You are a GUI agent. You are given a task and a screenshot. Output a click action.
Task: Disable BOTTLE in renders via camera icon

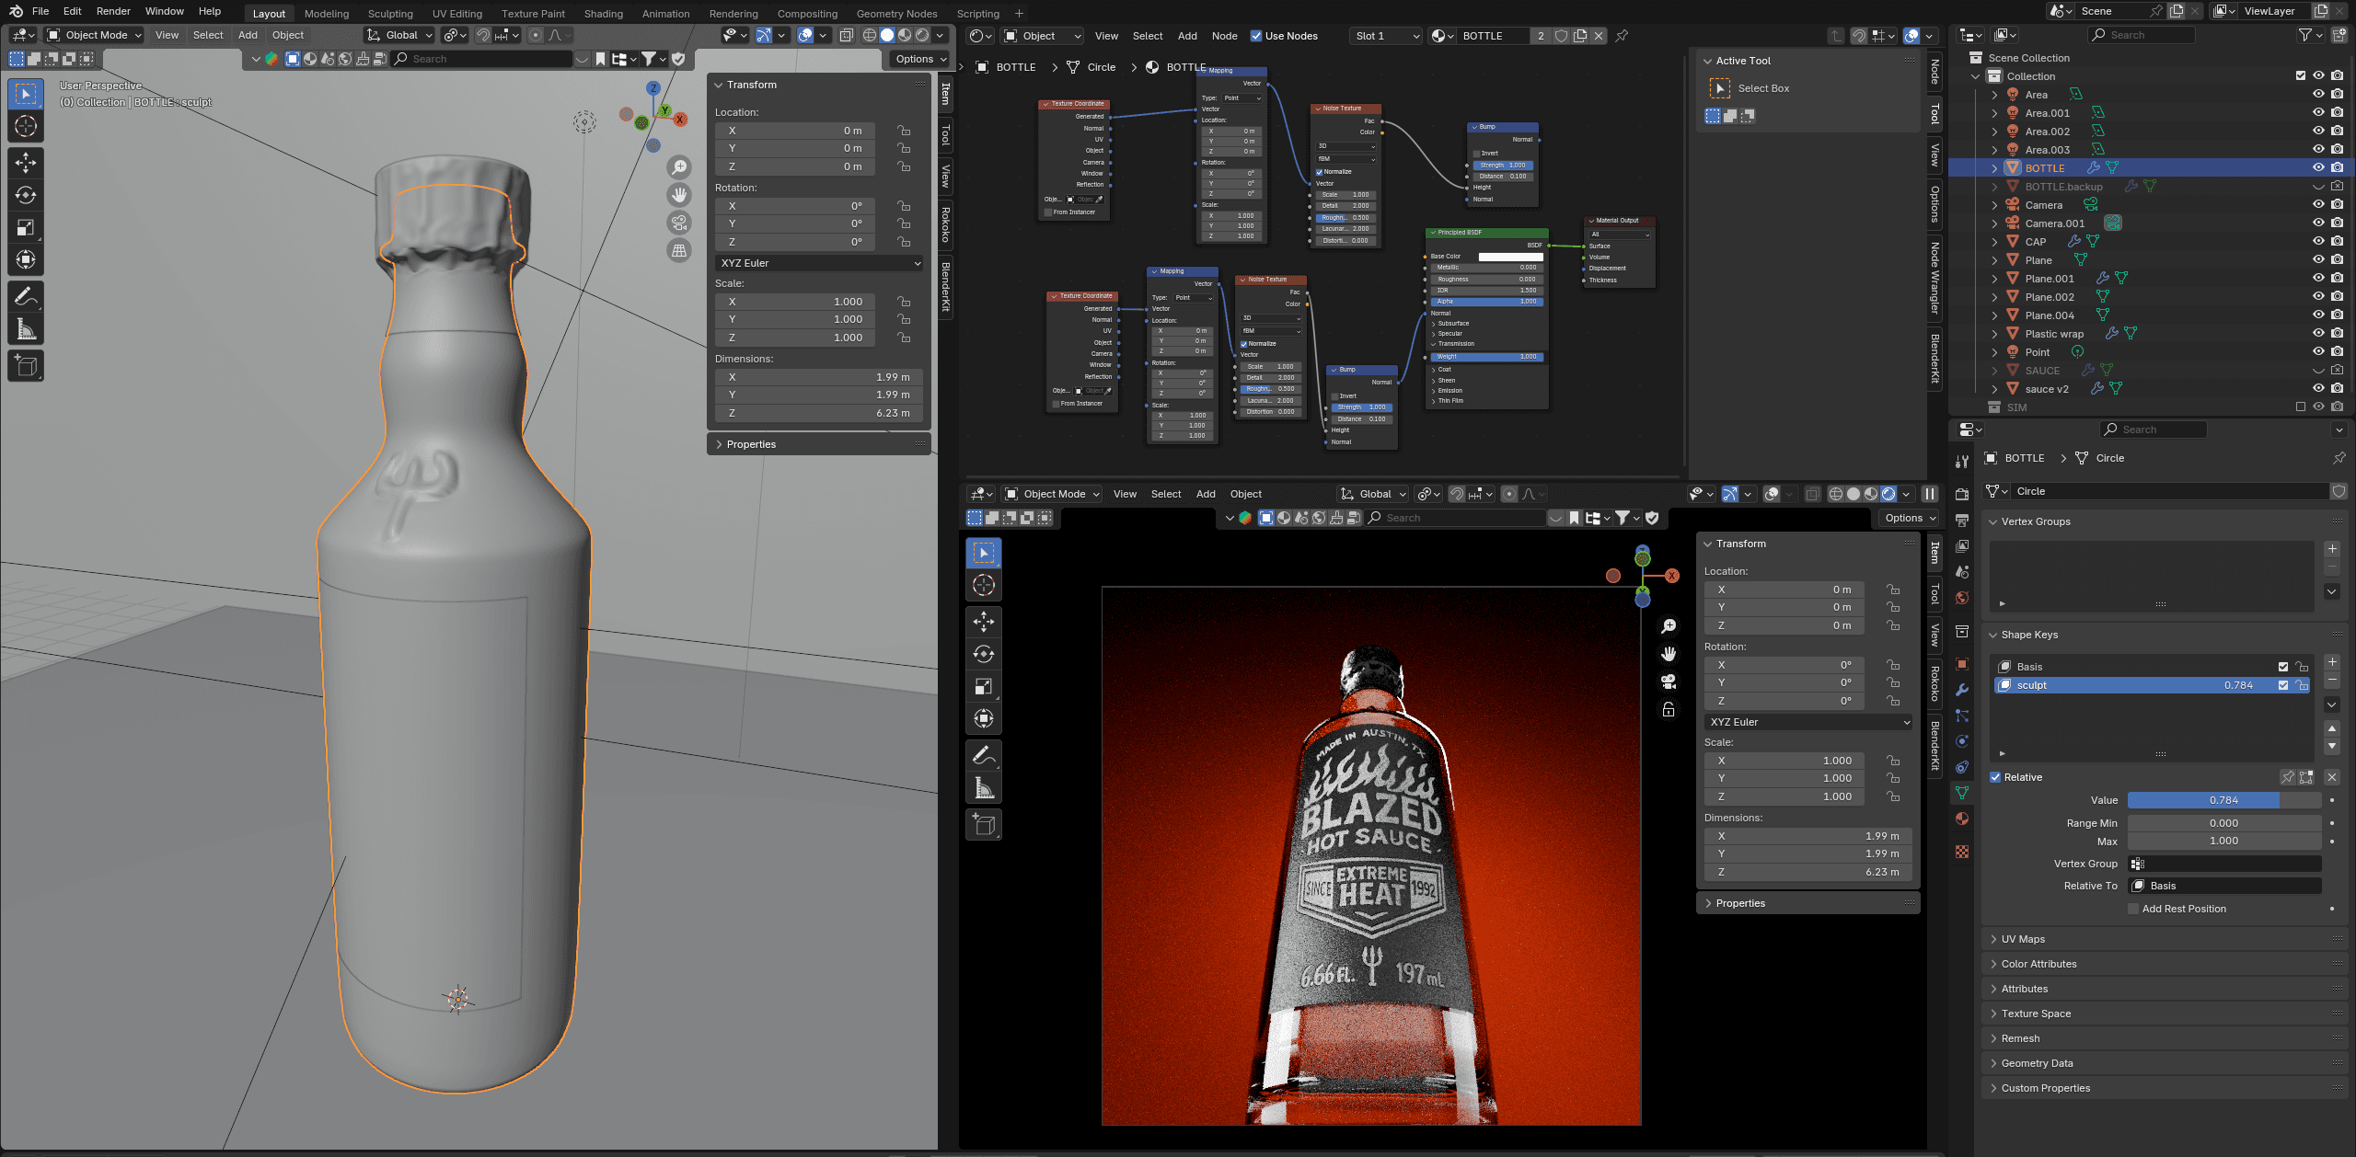[2338, 168]
